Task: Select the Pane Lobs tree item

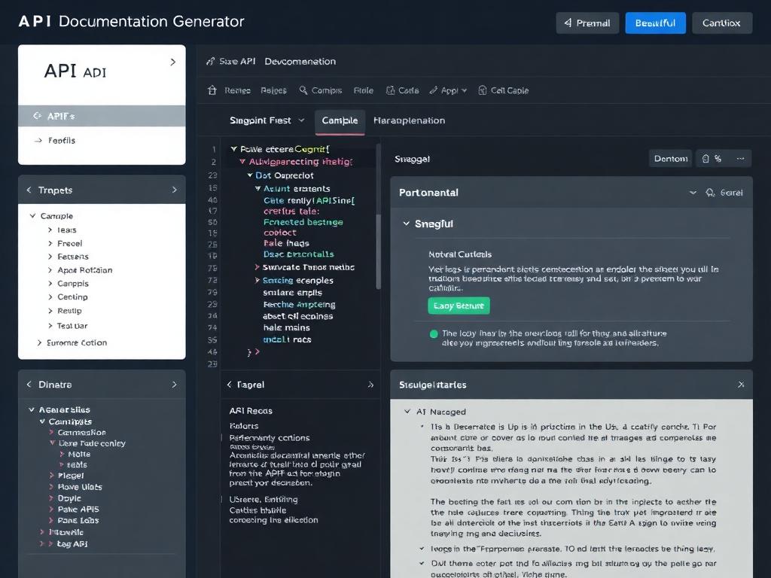Action: click(78, 521)
